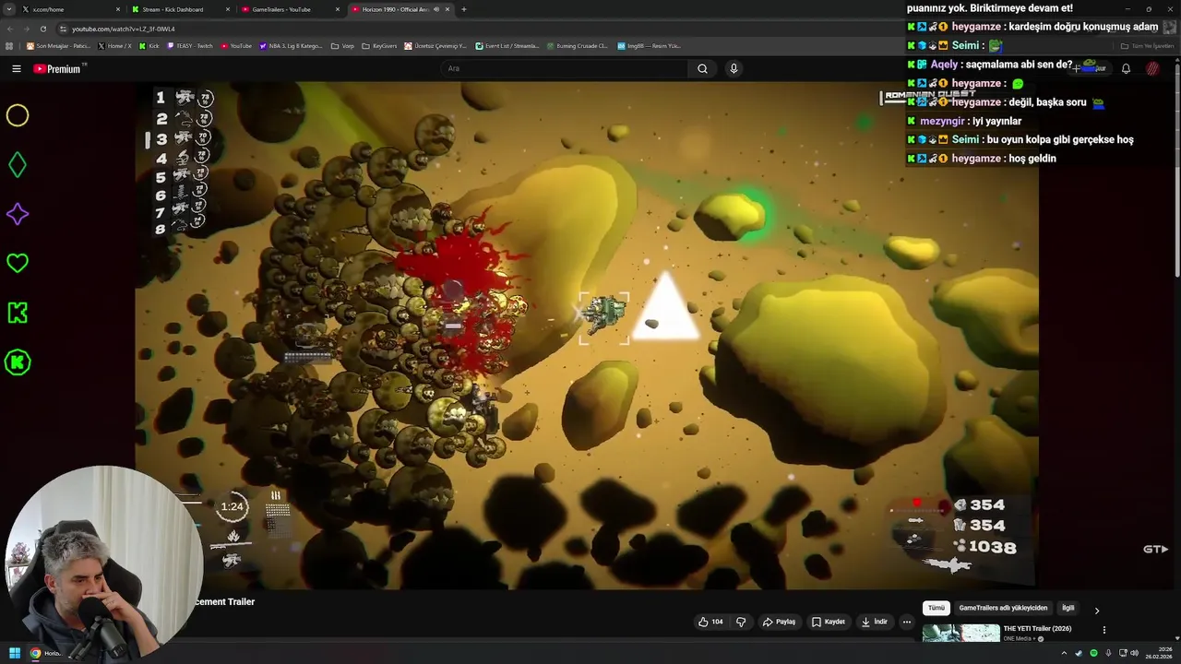Open the YouTube bookmark
Viewport: 1181px width, 664px height.
coord(236,45)
